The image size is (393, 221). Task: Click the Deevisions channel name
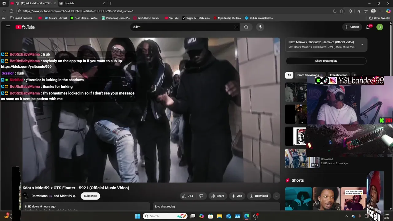point(39,196)
